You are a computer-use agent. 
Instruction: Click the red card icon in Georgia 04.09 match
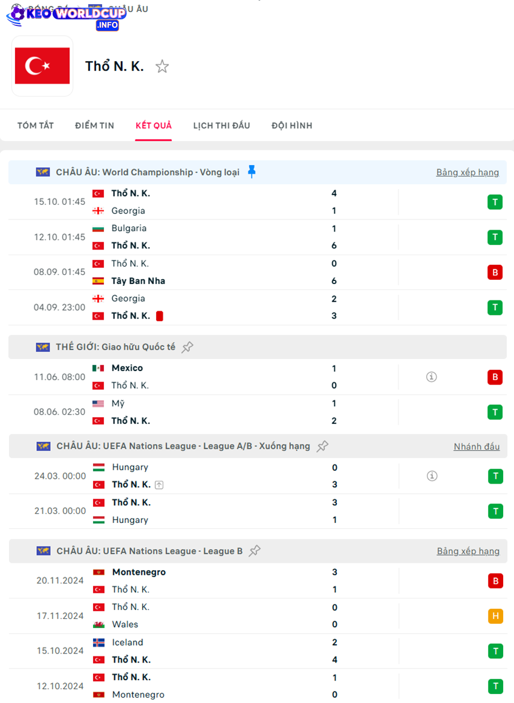pyautogui.click(x=159, y=316)
